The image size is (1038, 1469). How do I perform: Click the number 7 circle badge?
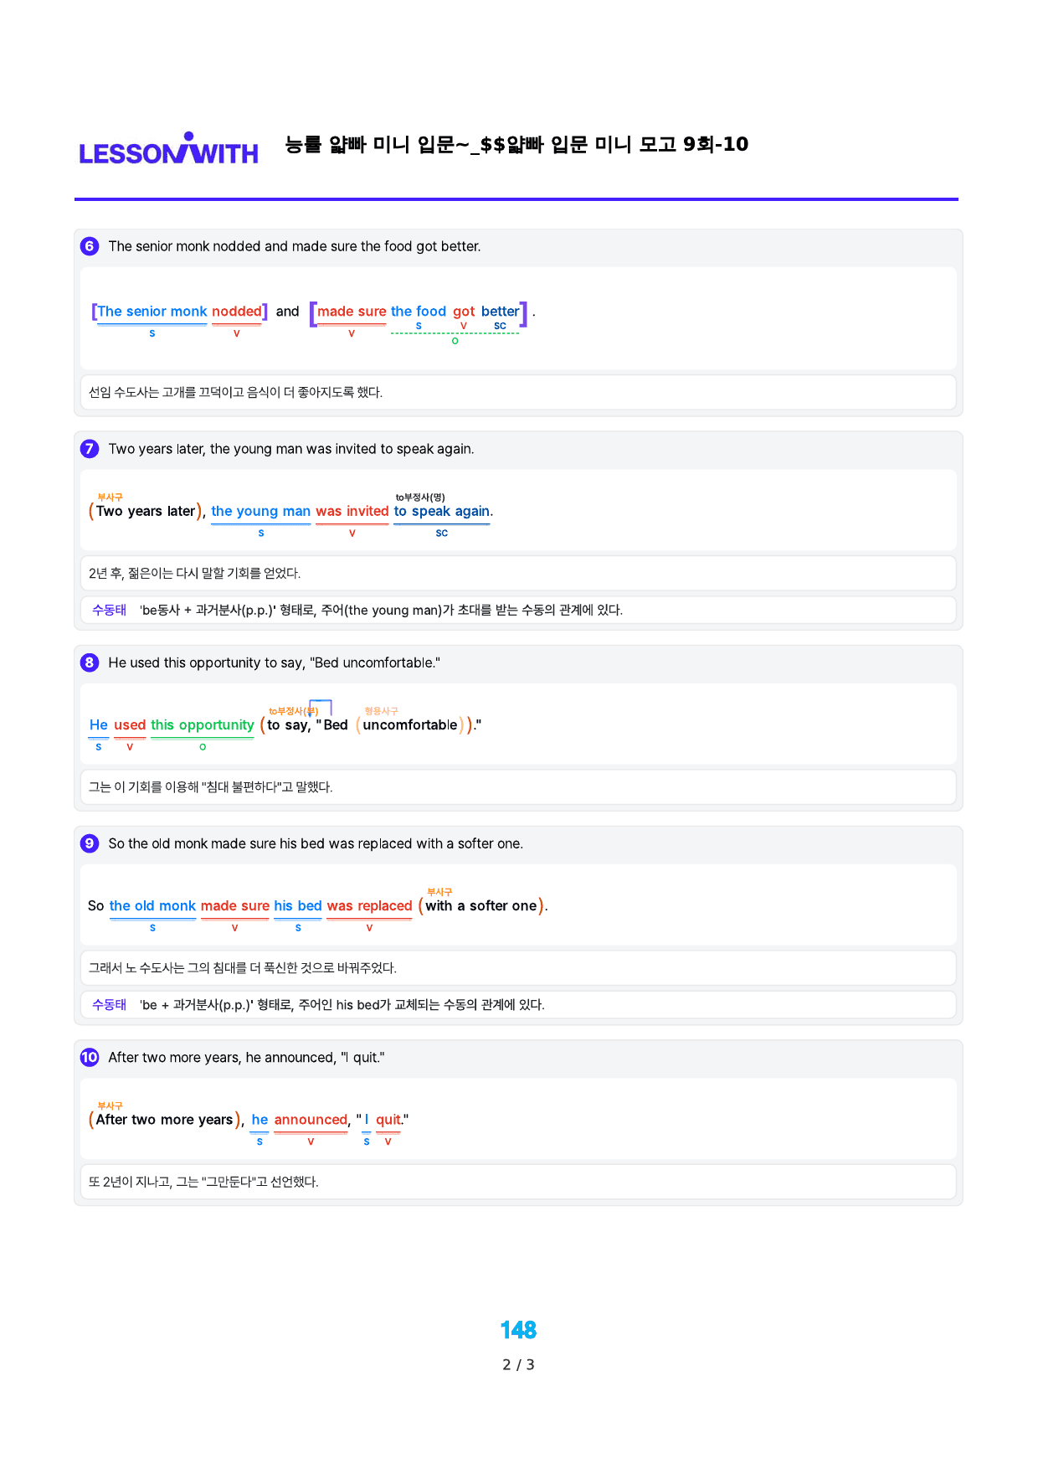[90, 449]
